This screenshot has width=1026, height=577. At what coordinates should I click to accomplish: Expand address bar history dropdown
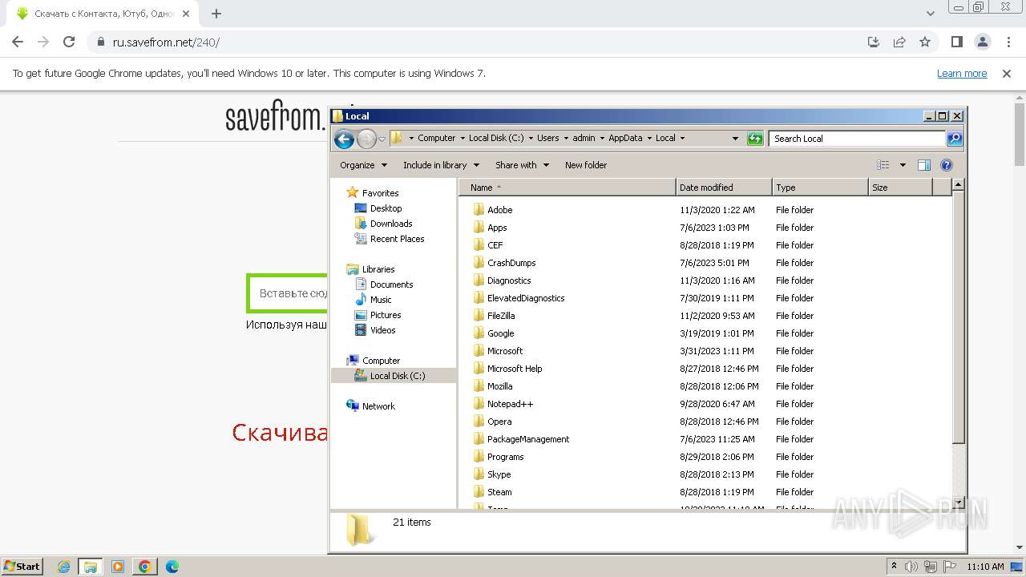(x=735, y=139)
